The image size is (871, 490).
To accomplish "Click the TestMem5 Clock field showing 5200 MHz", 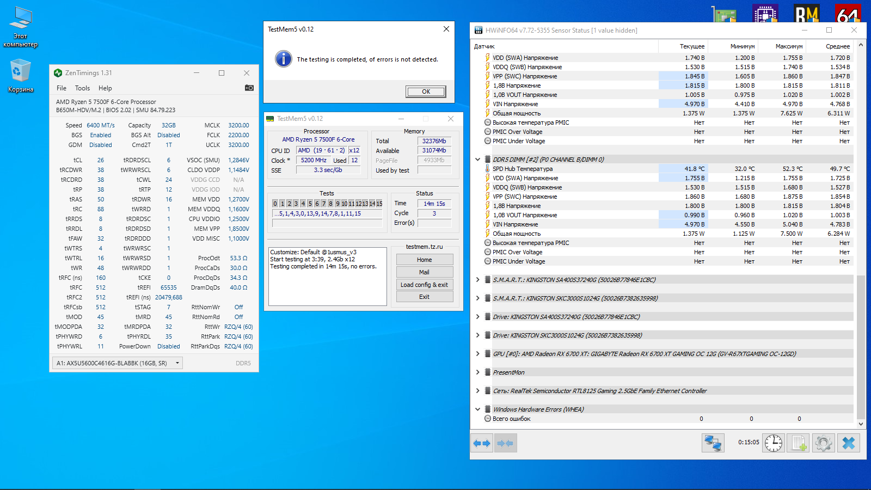I will point(314,160).
